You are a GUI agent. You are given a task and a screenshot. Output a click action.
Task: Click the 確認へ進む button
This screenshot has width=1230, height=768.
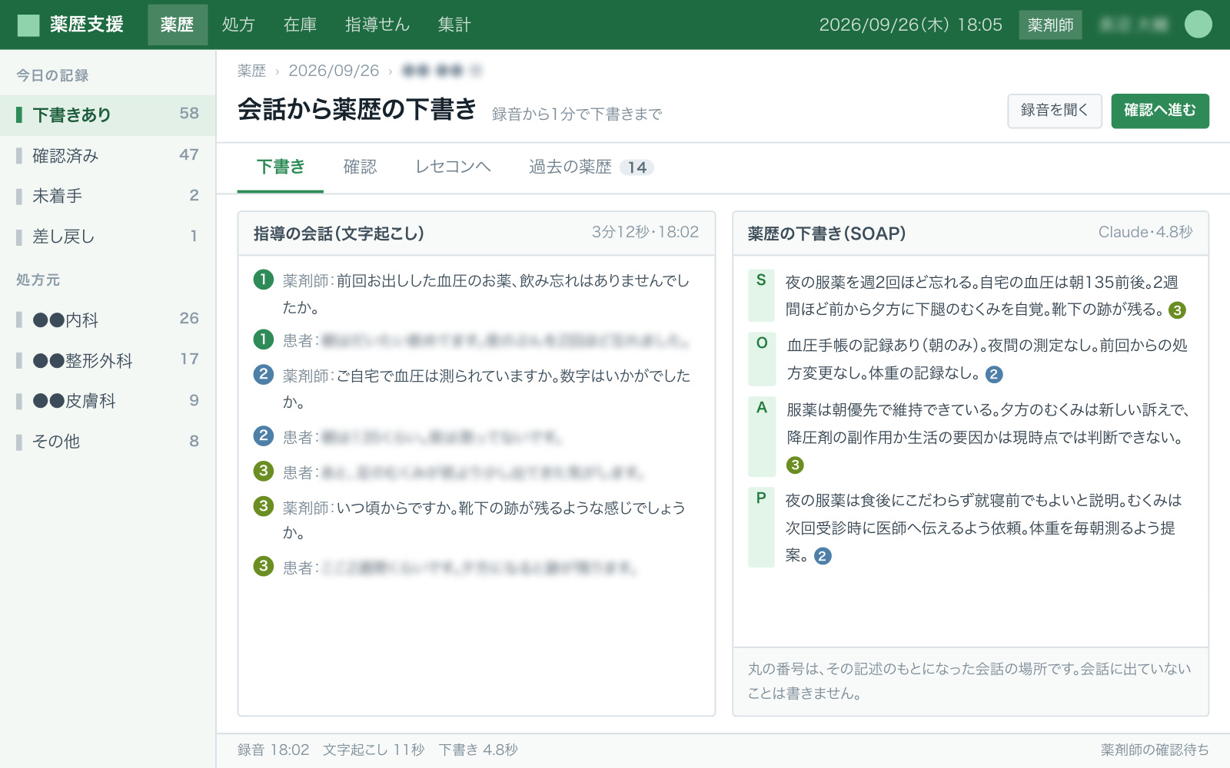pos(1160,111)
